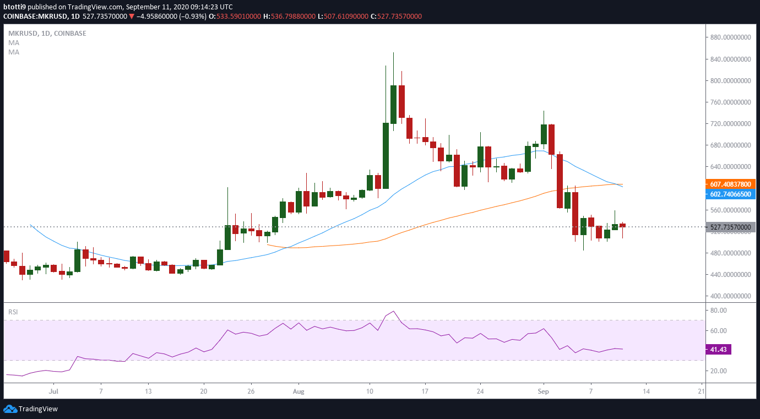Click the TradingView cloud logo icon
The image size is (760, 419).
pyautogui.click(x=10, y=409)
